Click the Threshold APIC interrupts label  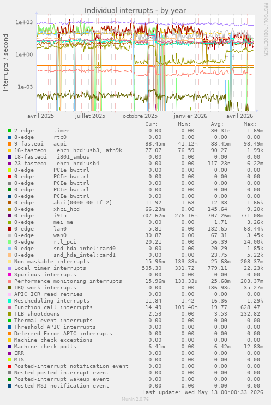tap(55, 327)
